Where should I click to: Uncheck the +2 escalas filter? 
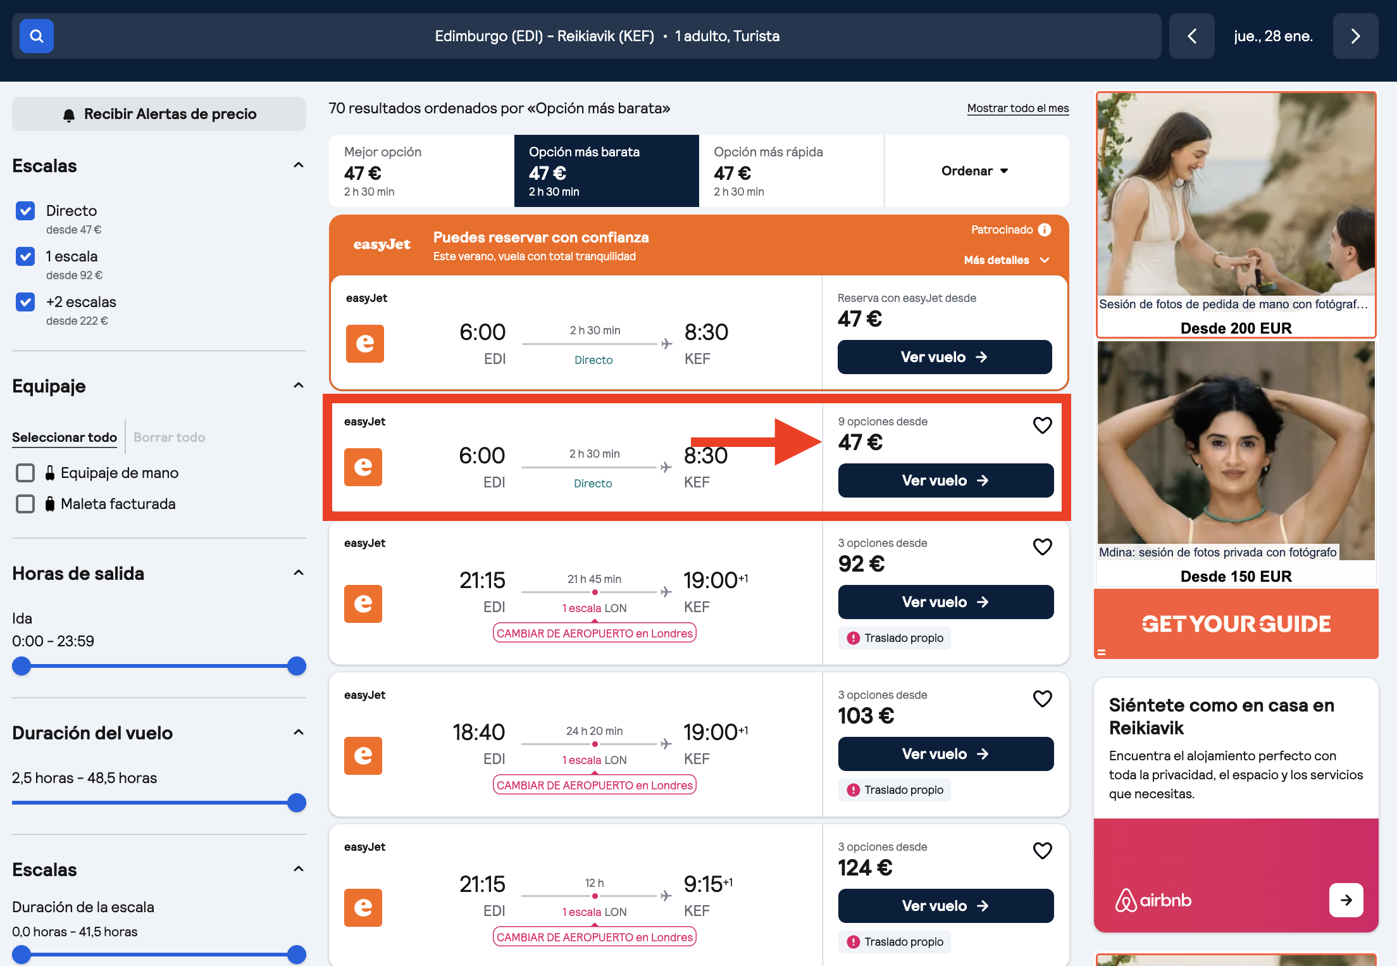pos(25,302)
